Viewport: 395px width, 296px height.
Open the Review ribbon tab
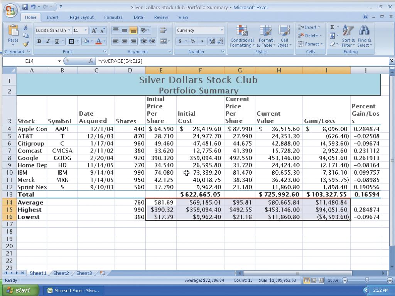(161, 17)
